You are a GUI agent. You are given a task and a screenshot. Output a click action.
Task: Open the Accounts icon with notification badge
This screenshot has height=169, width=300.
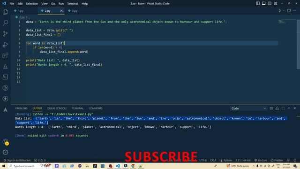coord(5,142)
